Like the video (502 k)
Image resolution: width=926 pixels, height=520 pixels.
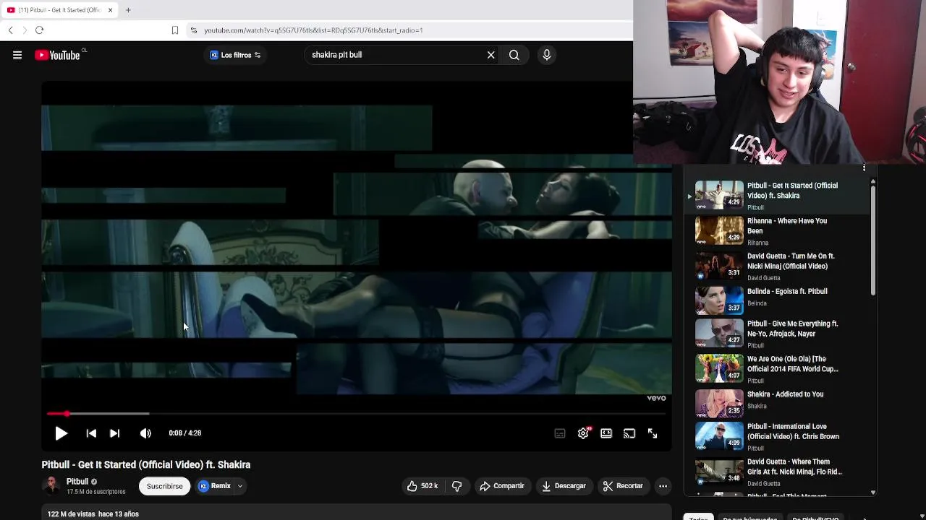coord(423,486)
